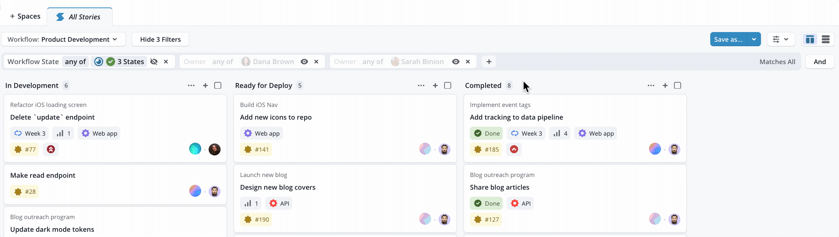Check the In Development select-all checkbox
839x237 pixels.
218,86
